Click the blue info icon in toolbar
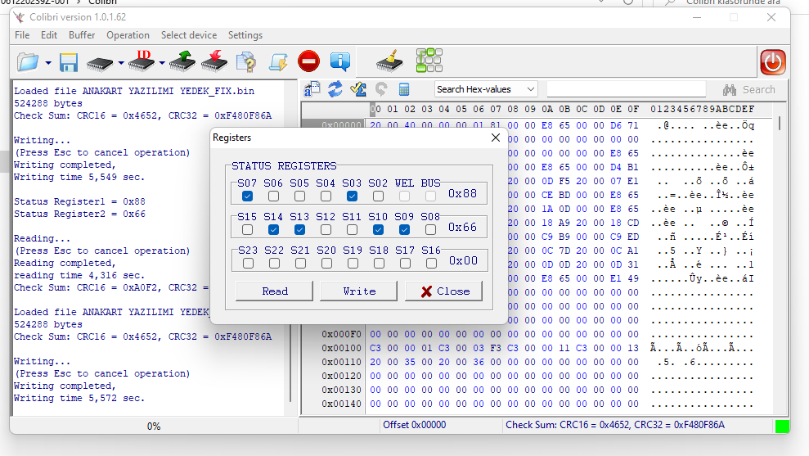The image size is (809, 456). [340, 61]
